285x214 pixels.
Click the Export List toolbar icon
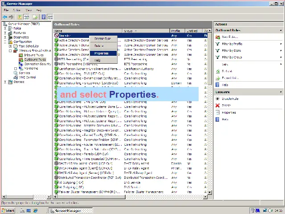click(35, 17)
